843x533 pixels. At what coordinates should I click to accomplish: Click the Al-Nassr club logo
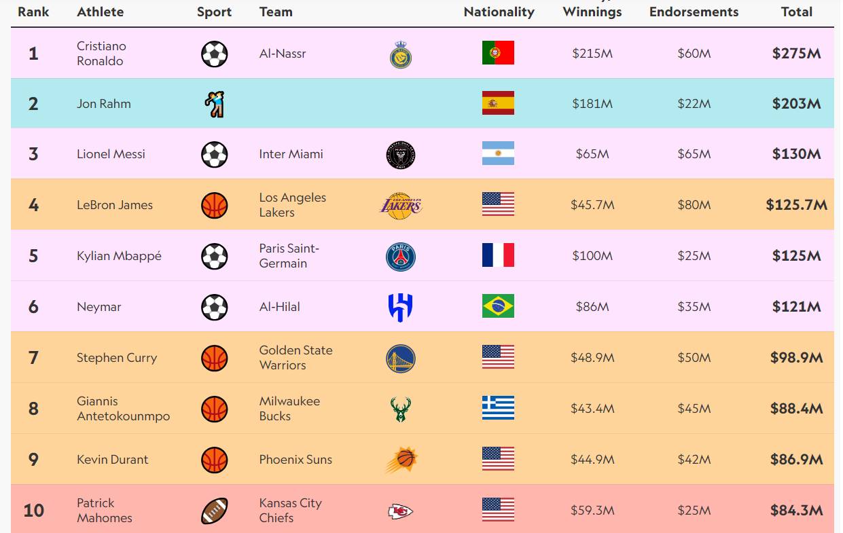401,54
